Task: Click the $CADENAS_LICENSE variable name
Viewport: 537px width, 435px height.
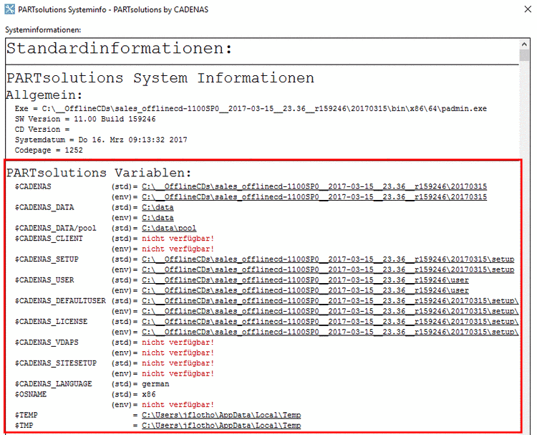Action: pyautogui.click(x=51, y=322)
